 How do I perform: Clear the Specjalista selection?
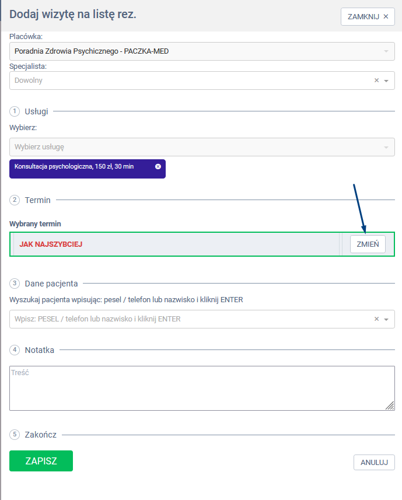pos(376,81)
